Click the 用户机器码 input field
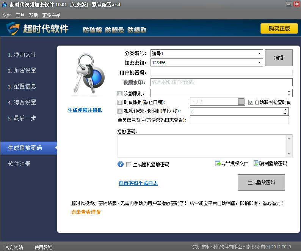301x251 pixels. click(221, 73)
